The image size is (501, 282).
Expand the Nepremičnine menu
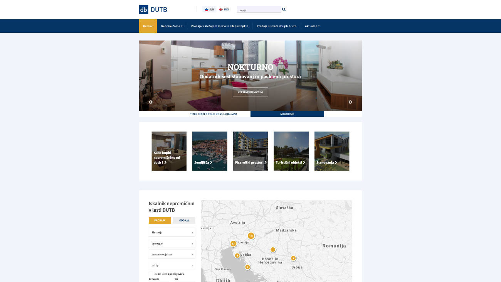tap(172, 26)
